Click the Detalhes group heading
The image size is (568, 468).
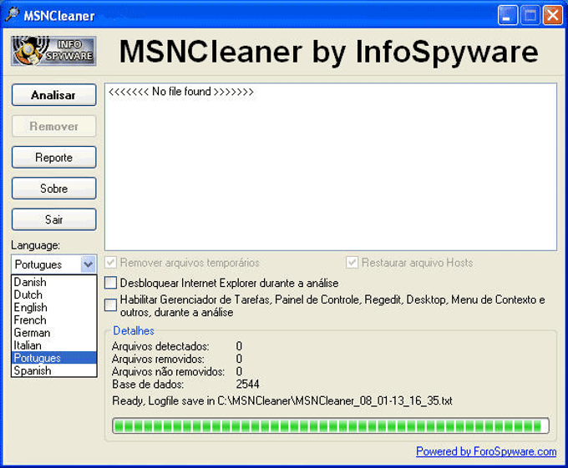(134, 330)
